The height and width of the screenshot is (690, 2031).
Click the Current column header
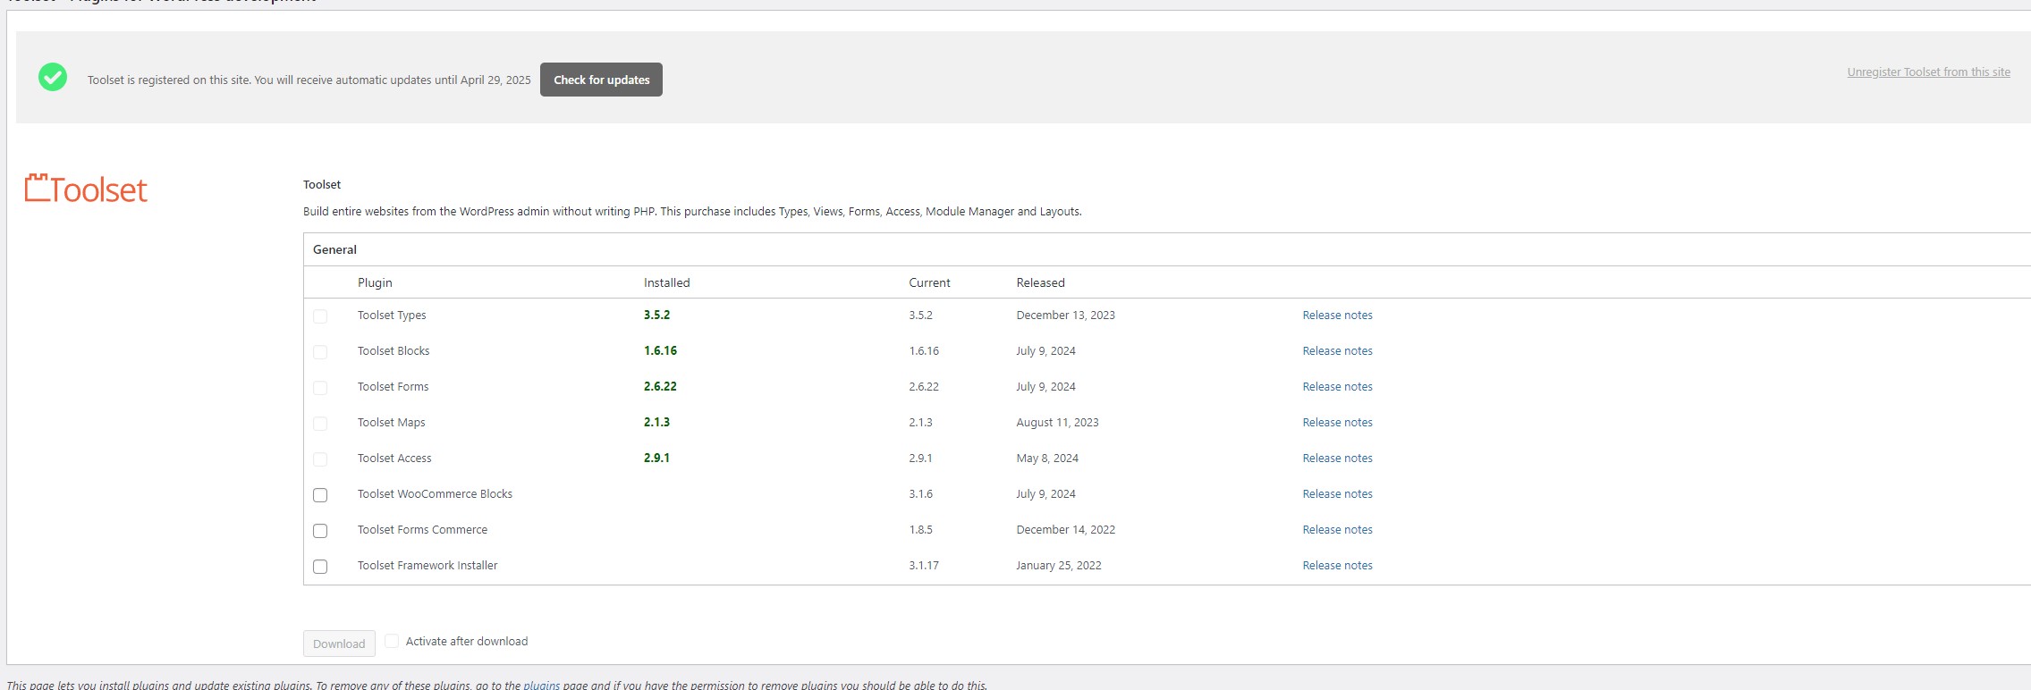coord(929,282)
